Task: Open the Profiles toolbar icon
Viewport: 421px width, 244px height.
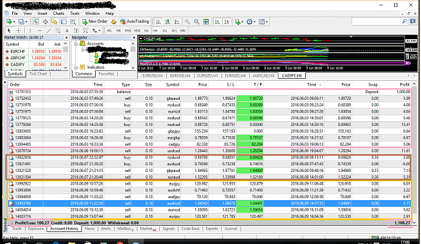Action: (21, 22)
